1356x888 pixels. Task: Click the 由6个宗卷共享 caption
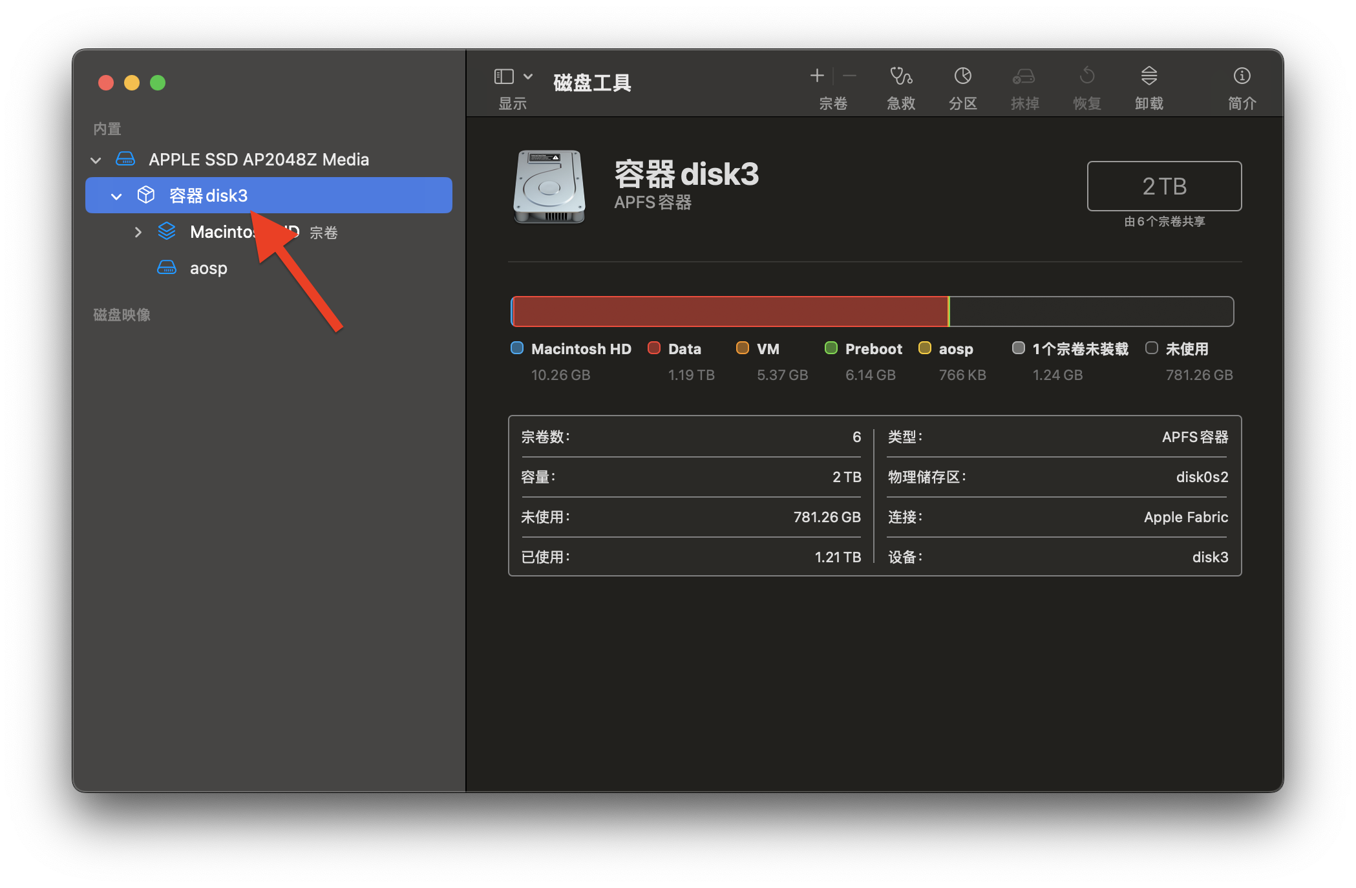coord(1164,222)
